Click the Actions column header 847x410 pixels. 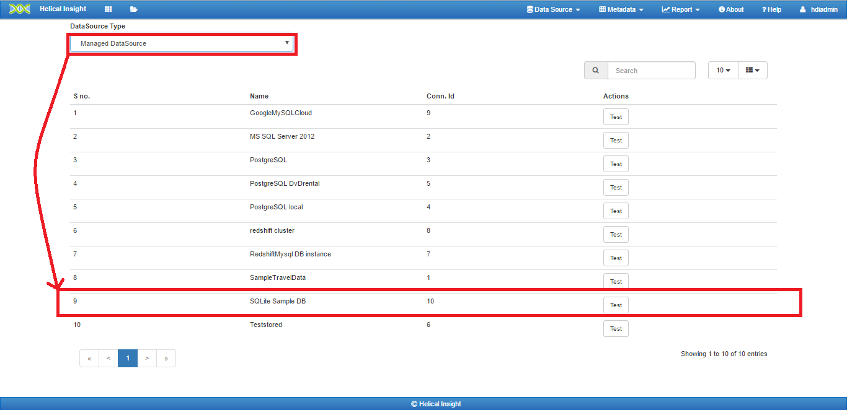coord(616,96)
